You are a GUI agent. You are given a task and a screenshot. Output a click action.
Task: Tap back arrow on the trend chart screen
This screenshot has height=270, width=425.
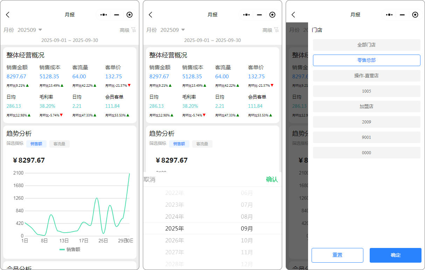(x=8, y=15)
